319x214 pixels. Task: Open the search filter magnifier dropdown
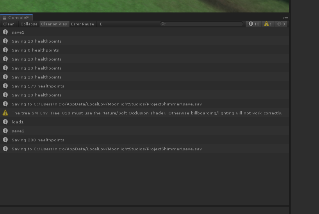[163, 24]
